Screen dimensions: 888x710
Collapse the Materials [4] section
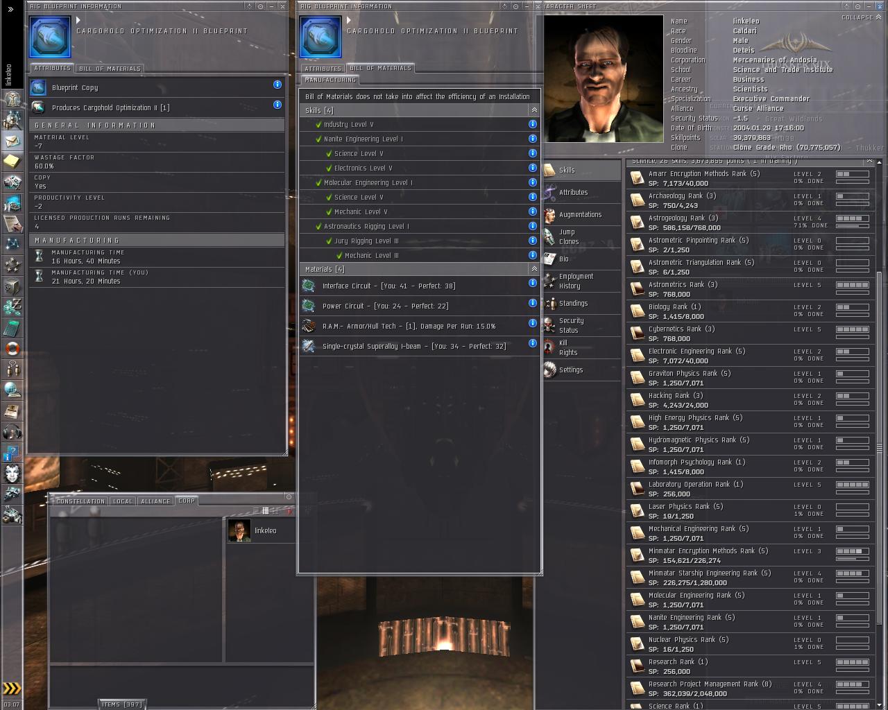tap(533, 269)
